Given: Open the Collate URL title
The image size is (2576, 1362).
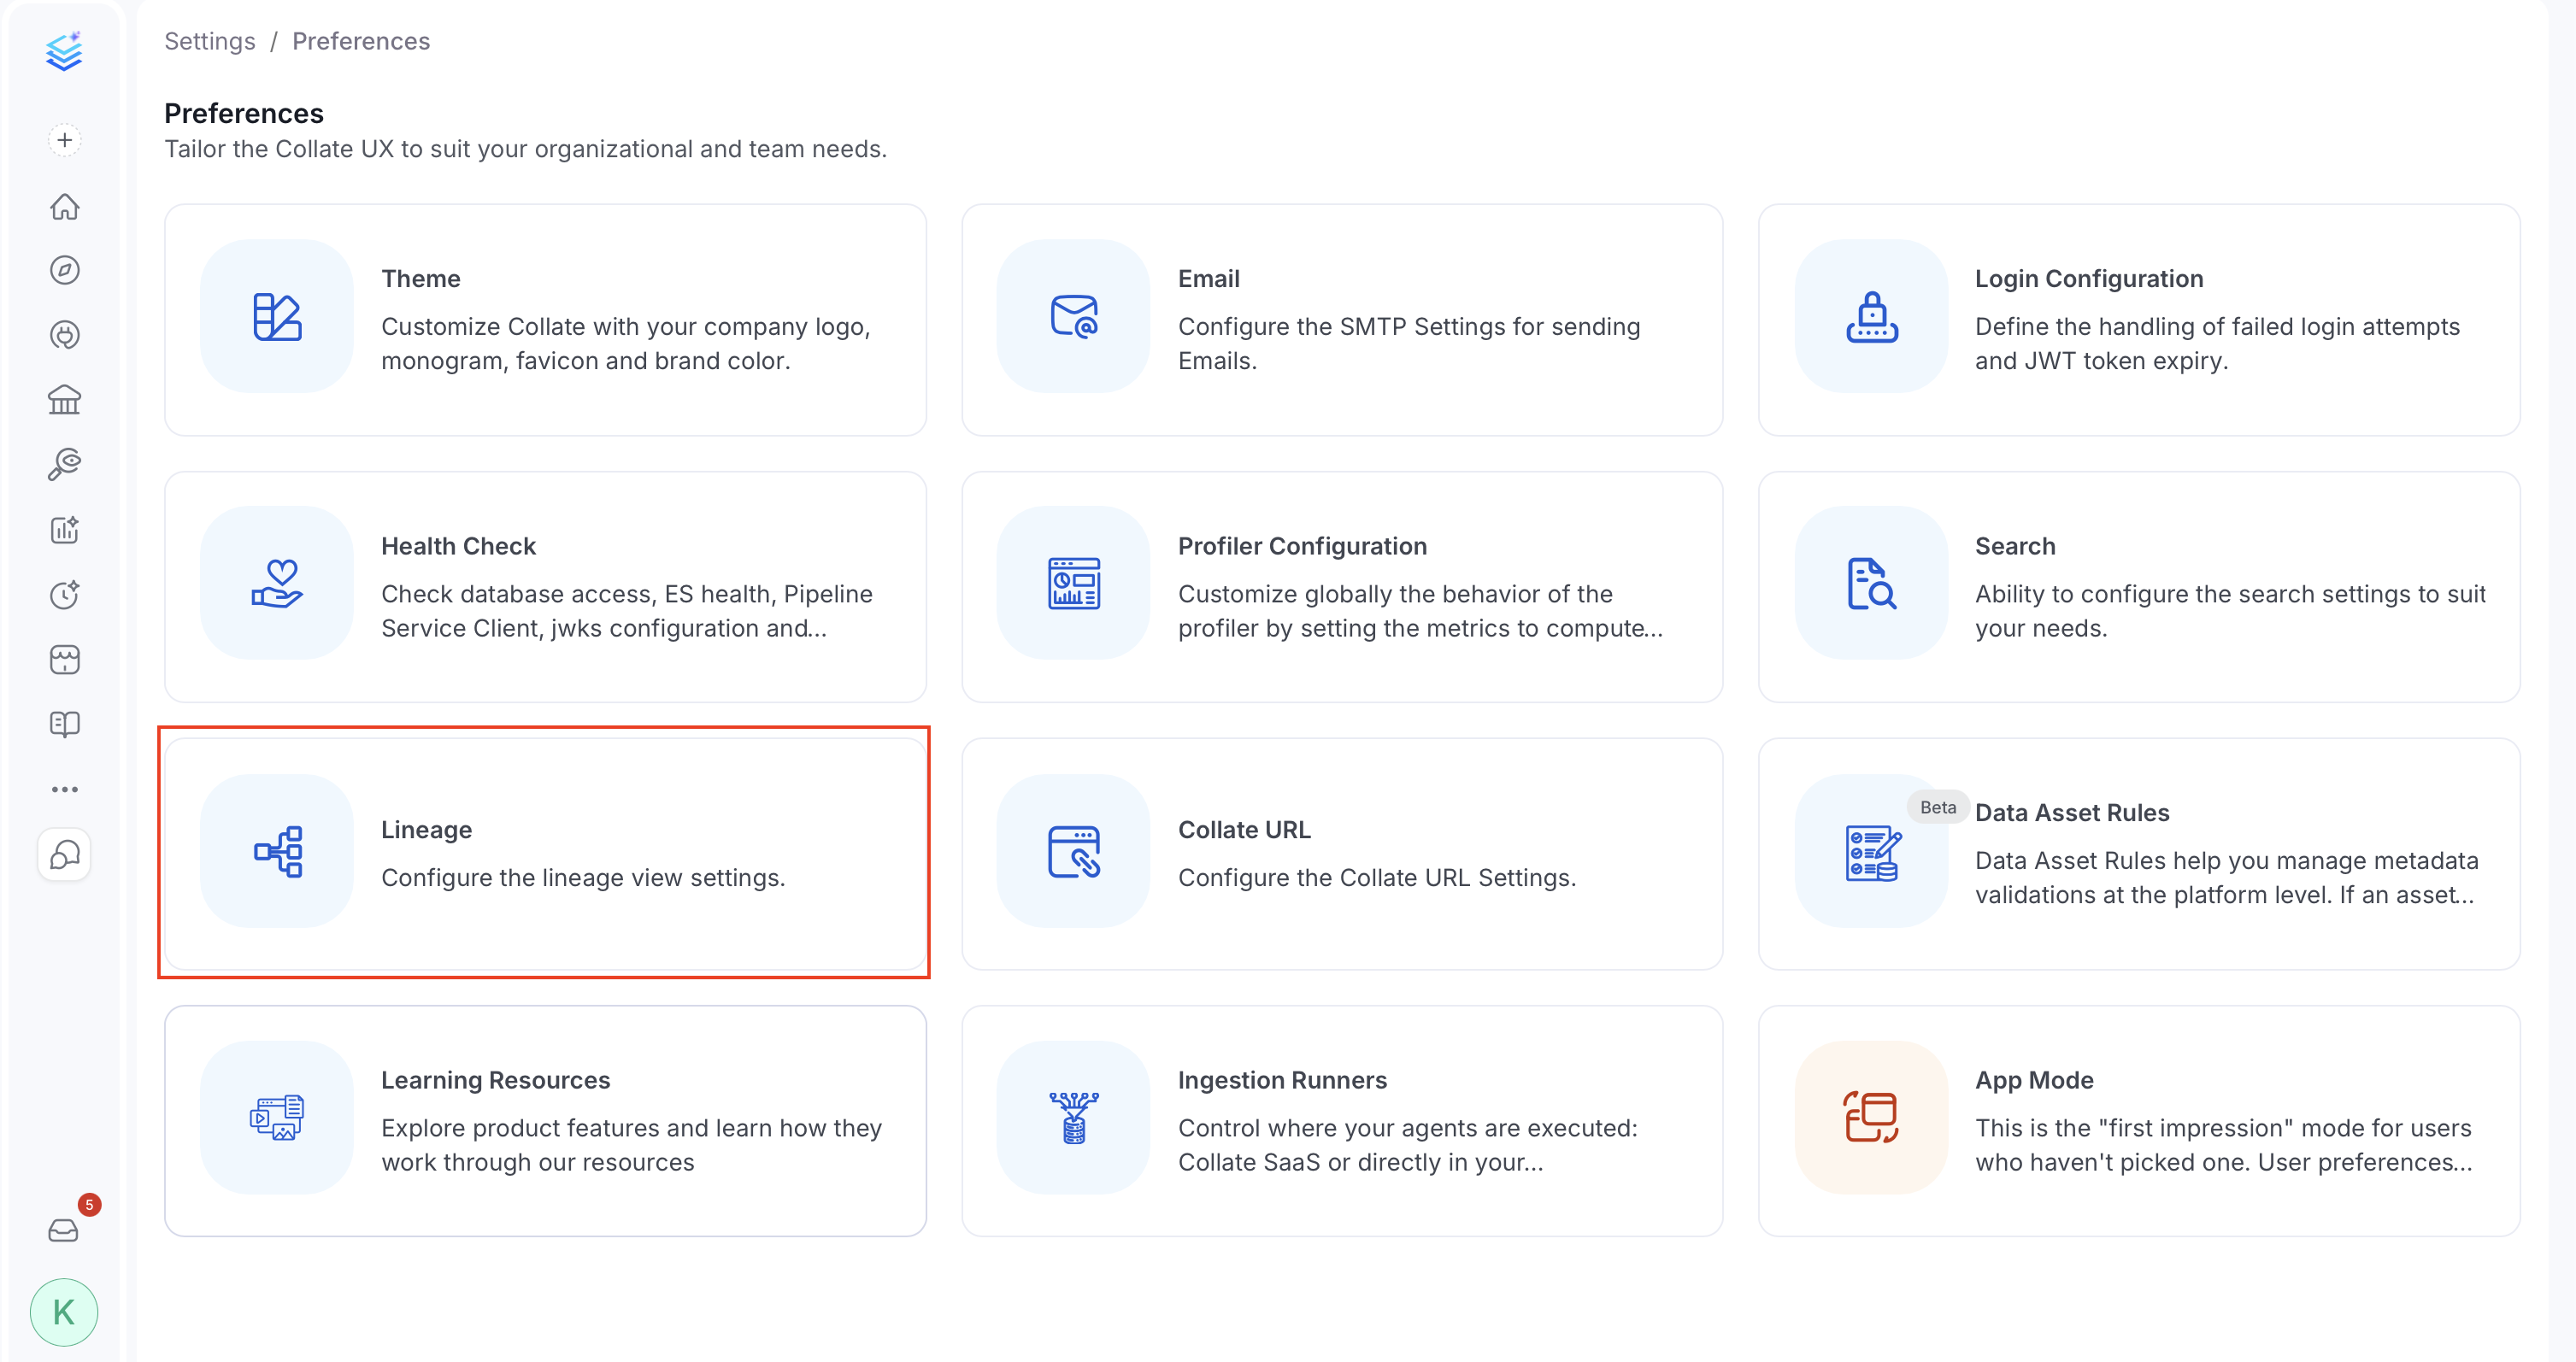Looking at the screenshot, I should 1244,830.
